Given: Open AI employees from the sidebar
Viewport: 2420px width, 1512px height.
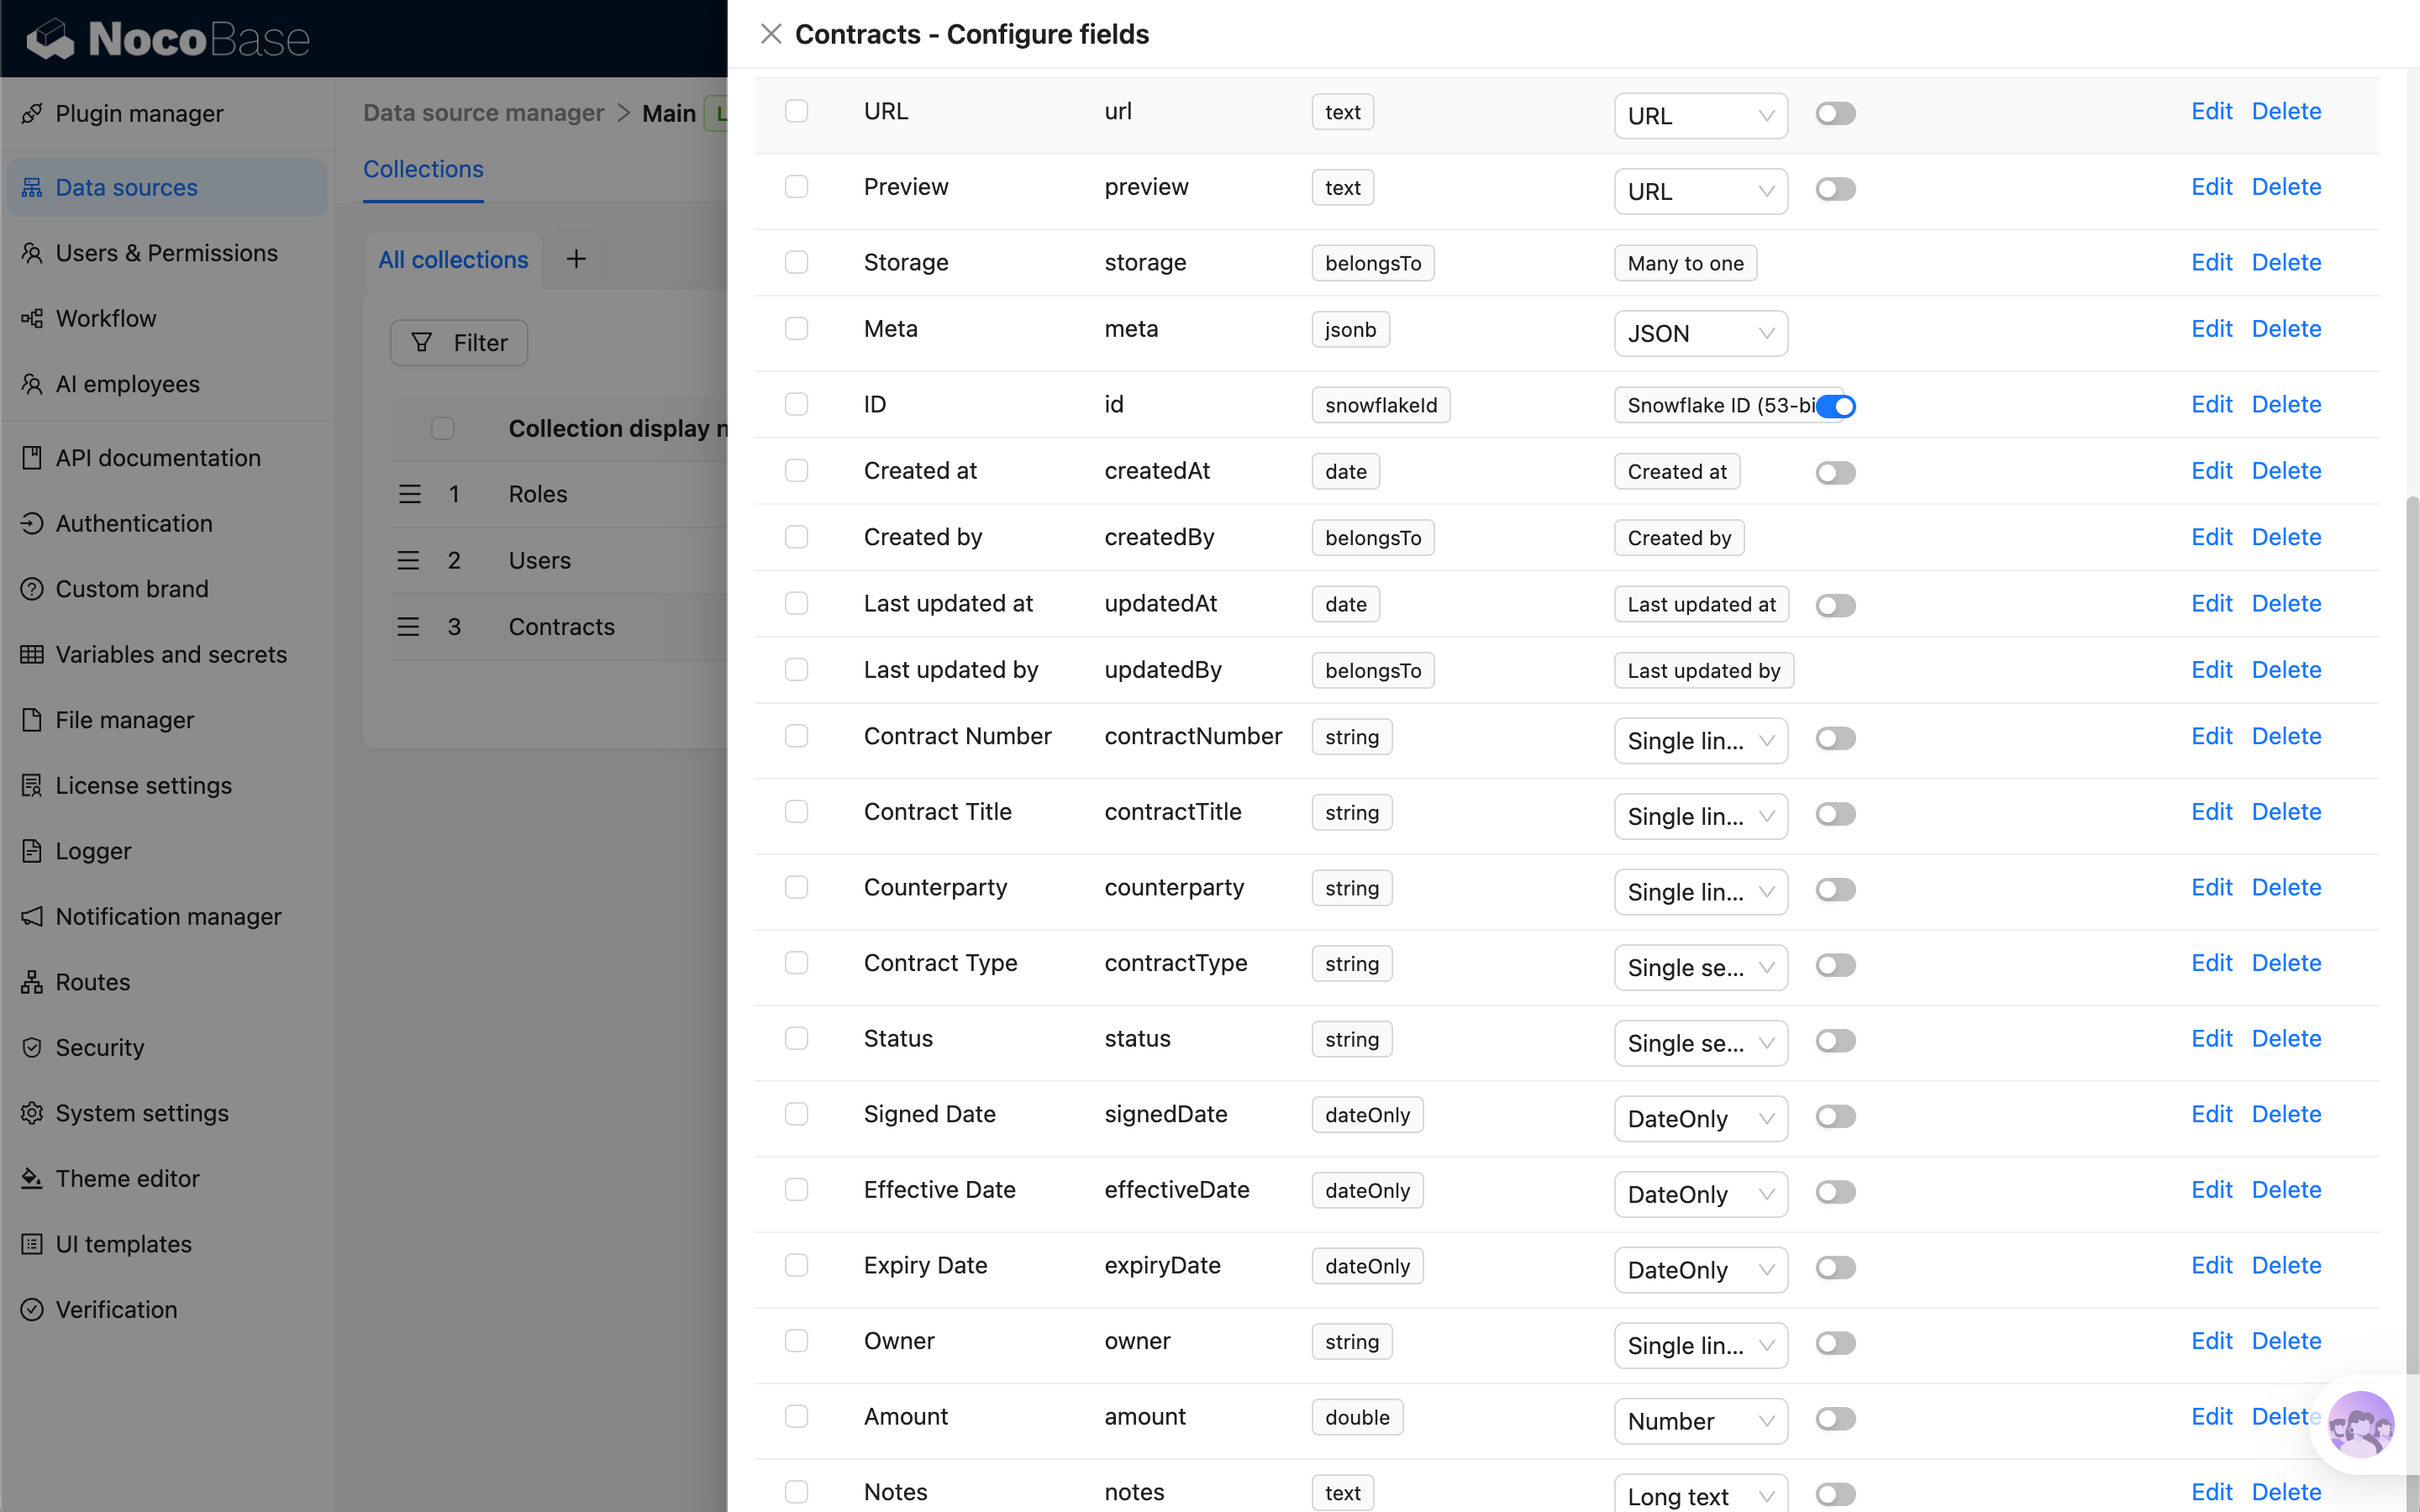Looking at the screenshot, I should [126, 384].
